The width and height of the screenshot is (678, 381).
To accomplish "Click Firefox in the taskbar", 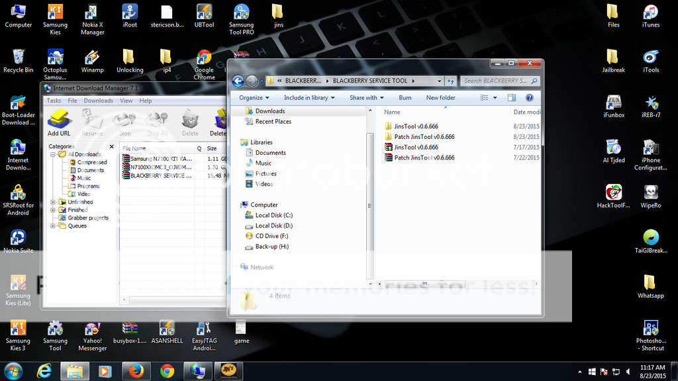I will 136,370.
